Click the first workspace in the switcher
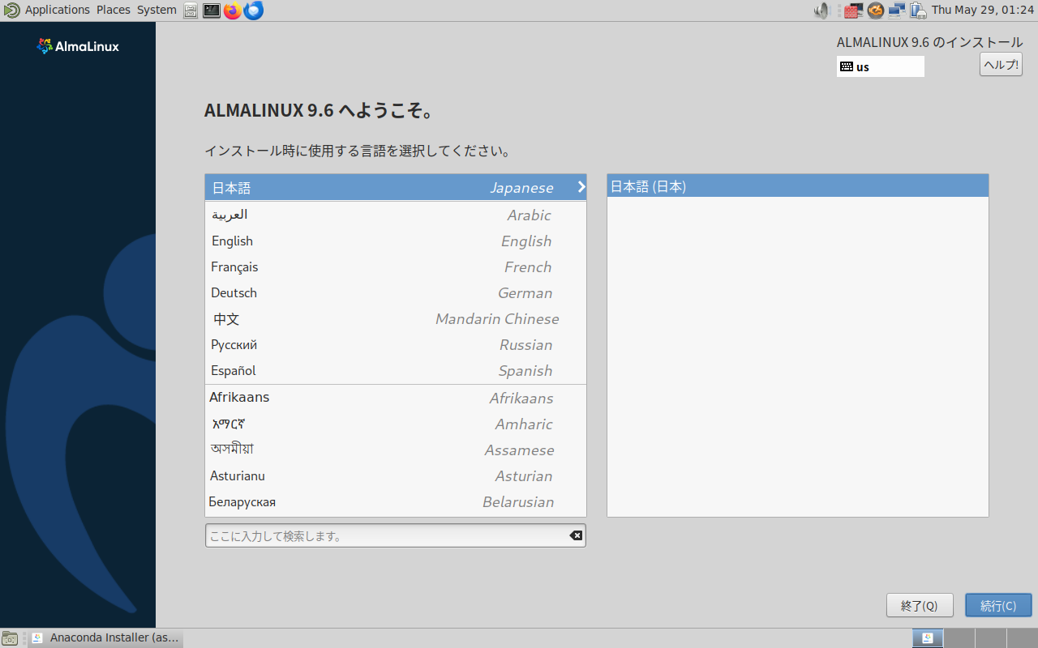 coord(928,638)
